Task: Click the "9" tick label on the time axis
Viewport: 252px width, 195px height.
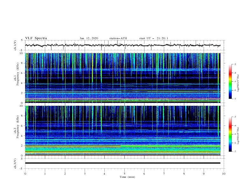Action: pyautogui.click(x=204, y=174)
